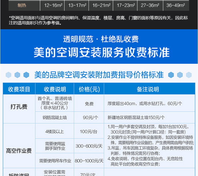Screen dimensions: 198x176
Task: Select the 27-36m² heating area cell
Action: click(150, 6)
